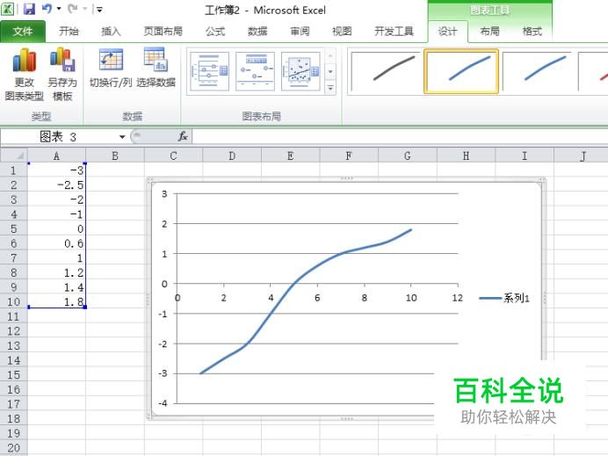This screenshot has width=608, height=456.
Task: Select the 布局 chart tools tab
Action: tap(489, 32)
